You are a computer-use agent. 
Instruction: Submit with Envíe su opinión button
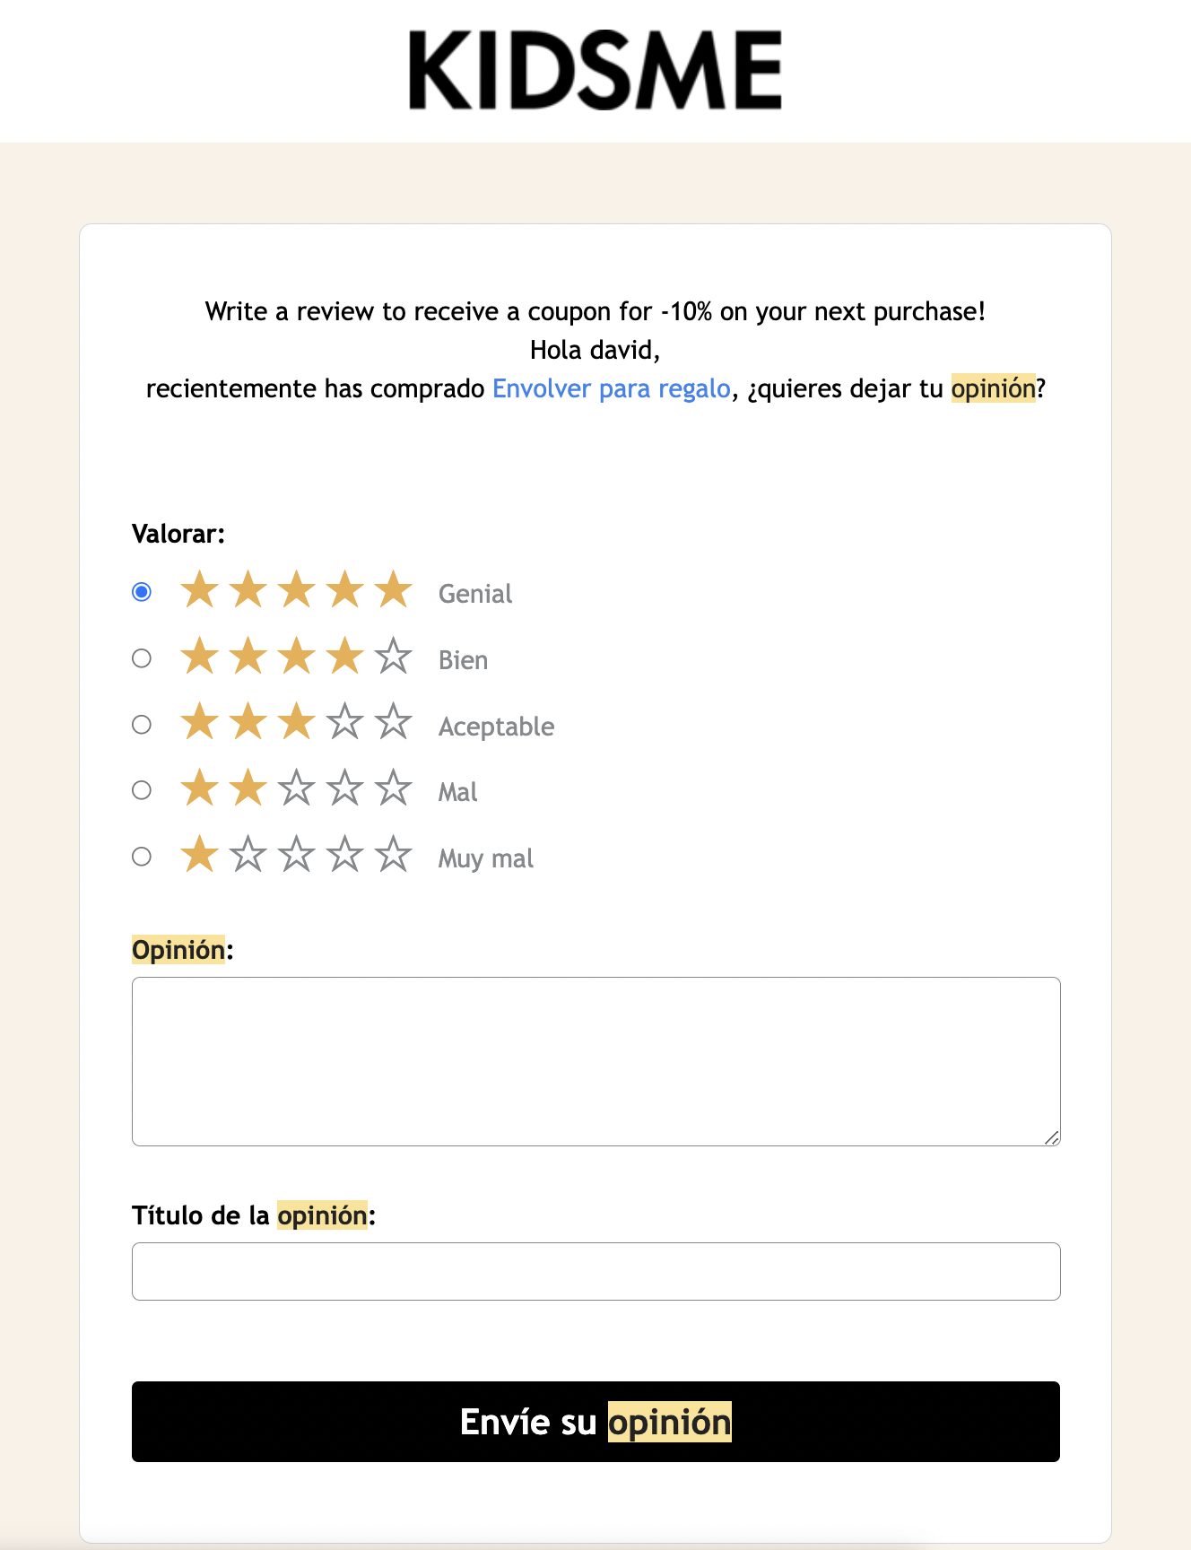(x=595, y=1422)
